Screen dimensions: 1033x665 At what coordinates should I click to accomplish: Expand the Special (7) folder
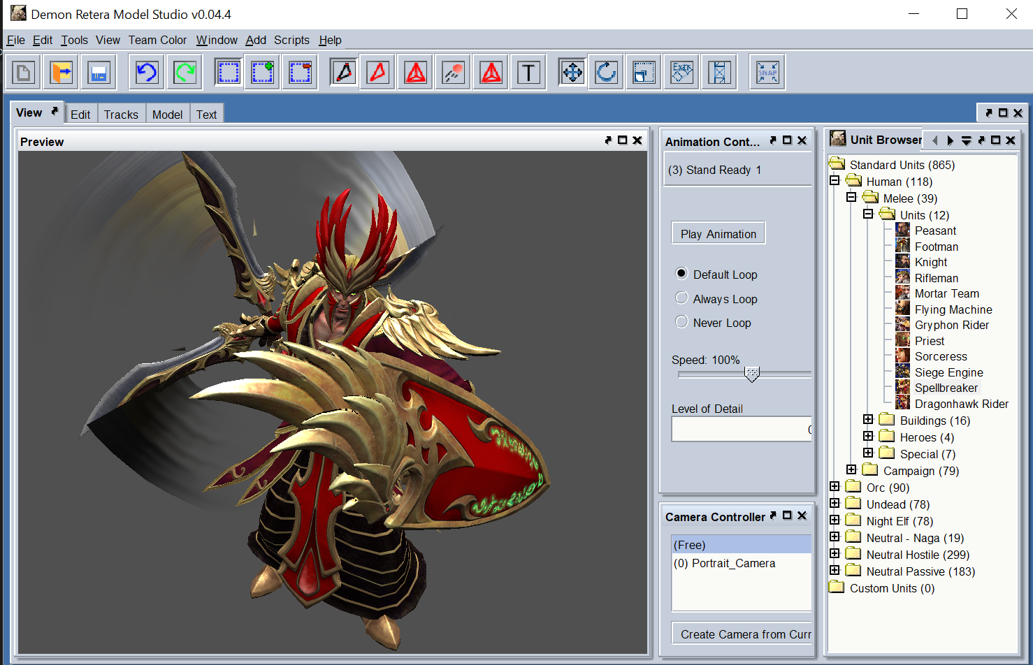point(868,453)
